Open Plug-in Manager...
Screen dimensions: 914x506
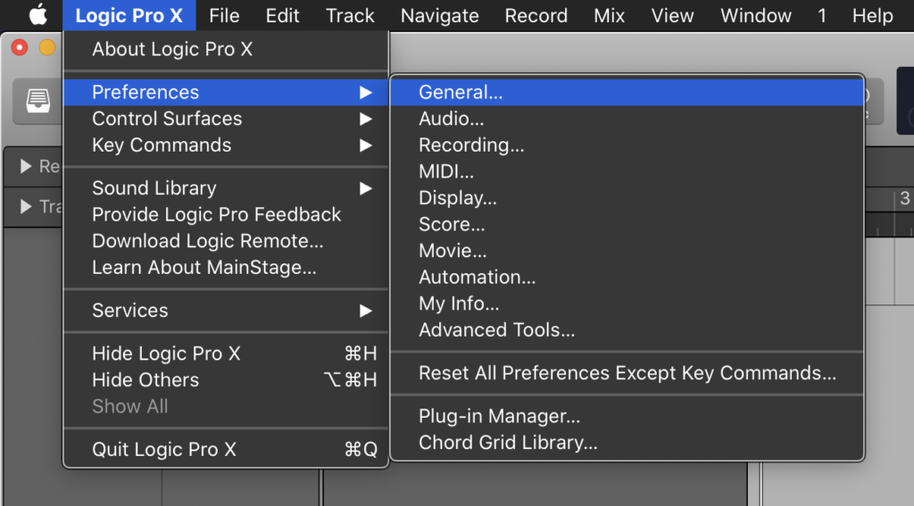tap(627, 416)
